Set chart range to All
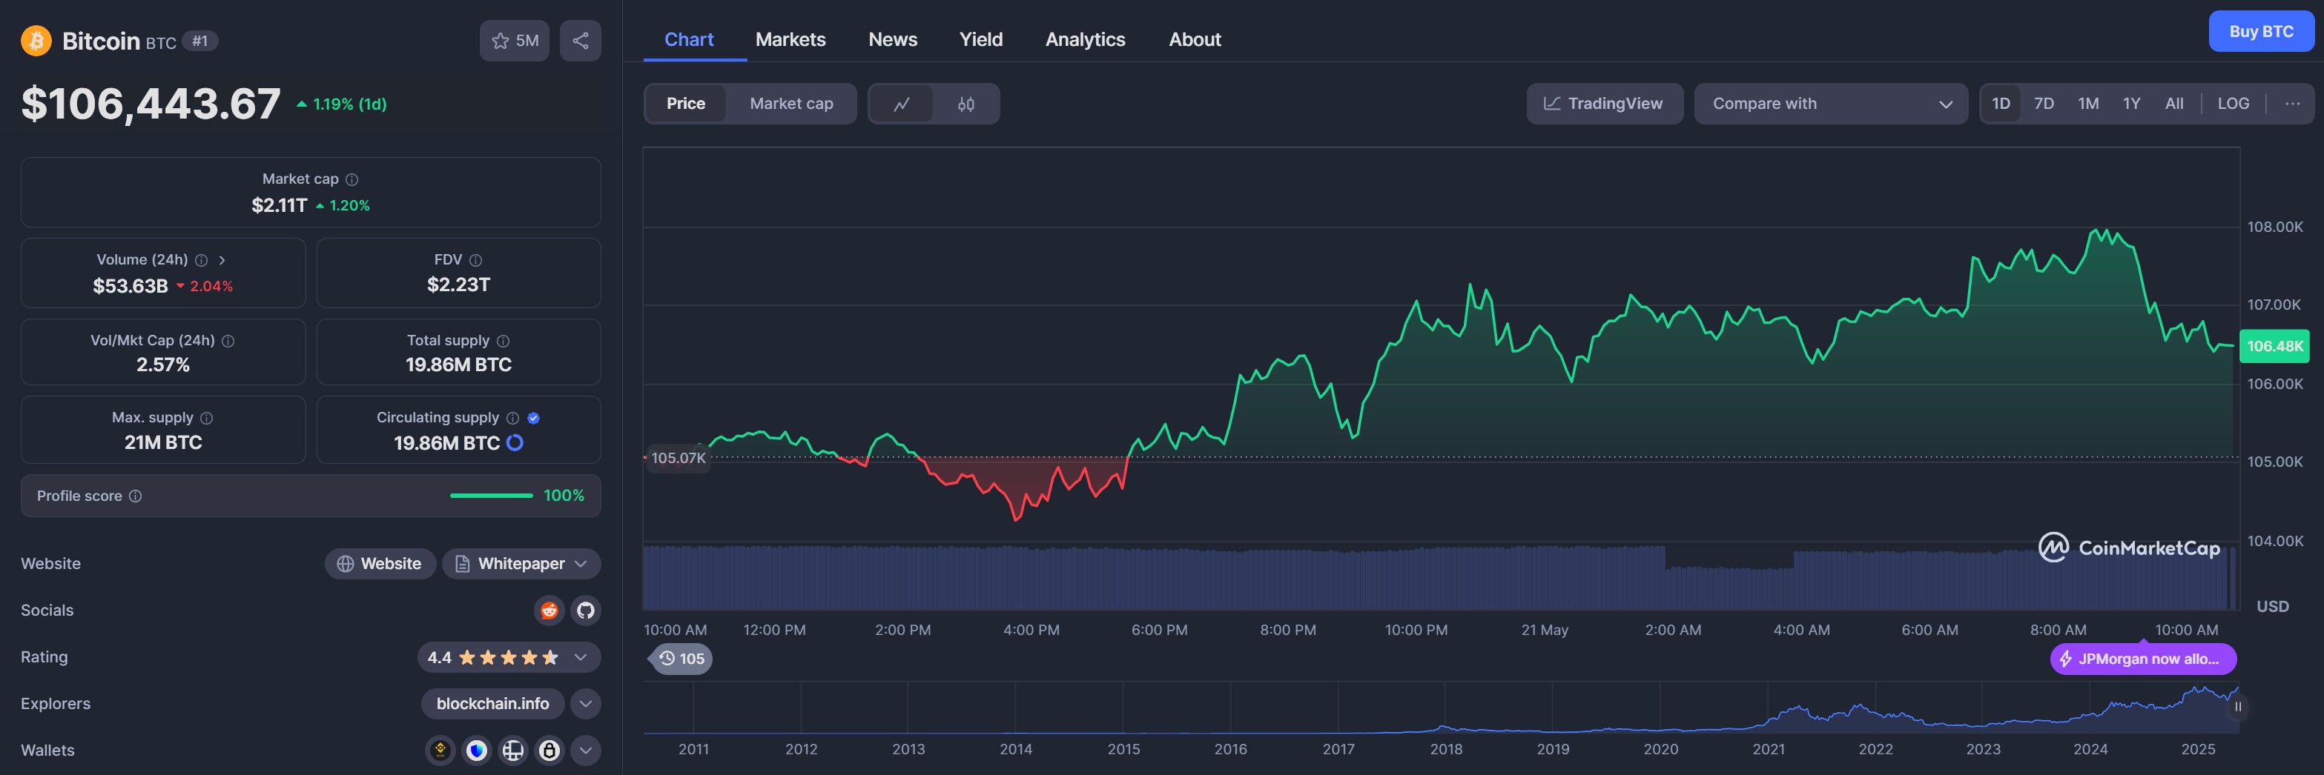 [x=2174, y=104]
